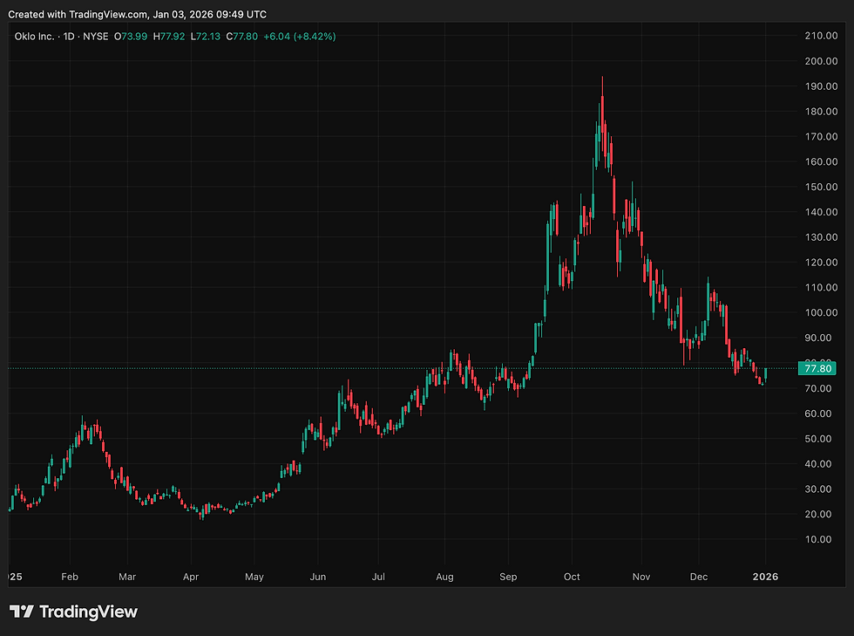Click the 130.00 price axis label
The height and width of the screenshot is (636, 854).
click(x=821, y=236)
